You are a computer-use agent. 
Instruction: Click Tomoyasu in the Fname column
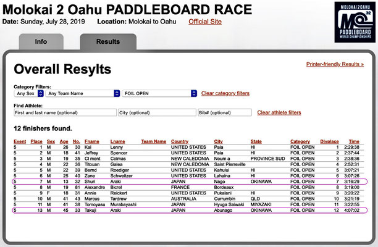[94, 204]
